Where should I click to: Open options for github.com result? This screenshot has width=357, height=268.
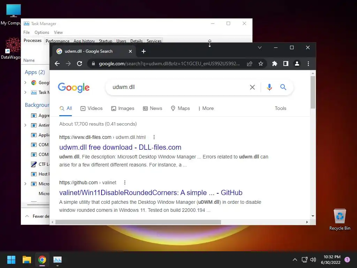point(125,183)
